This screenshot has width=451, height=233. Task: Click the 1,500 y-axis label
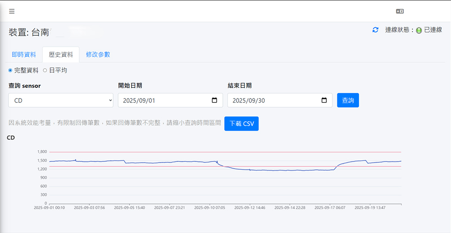coord(42,160)
